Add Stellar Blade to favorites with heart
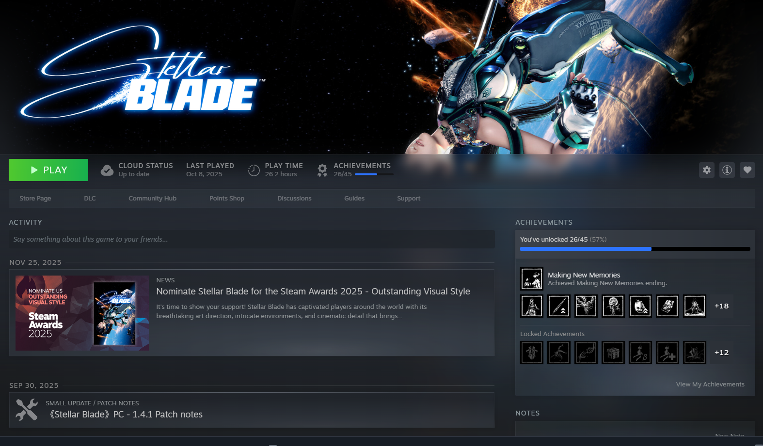The width and height of the screenshot is (763, 446). click(x=747, y=170)
